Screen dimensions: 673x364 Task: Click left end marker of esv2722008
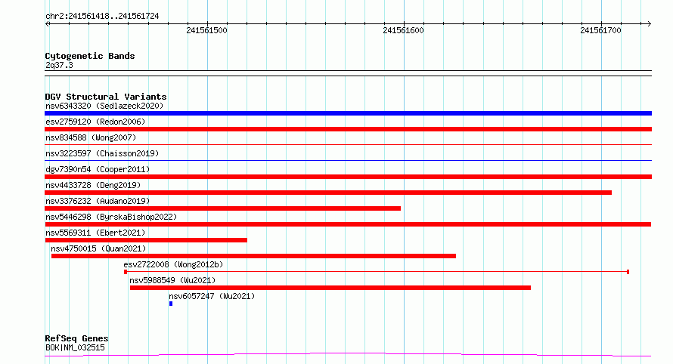click(x=126, y=272)
